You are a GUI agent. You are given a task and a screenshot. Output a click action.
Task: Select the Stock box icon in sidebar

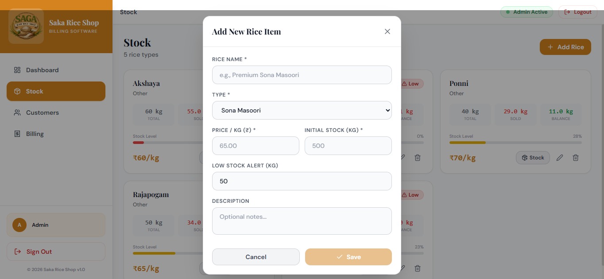pos(17,91)
